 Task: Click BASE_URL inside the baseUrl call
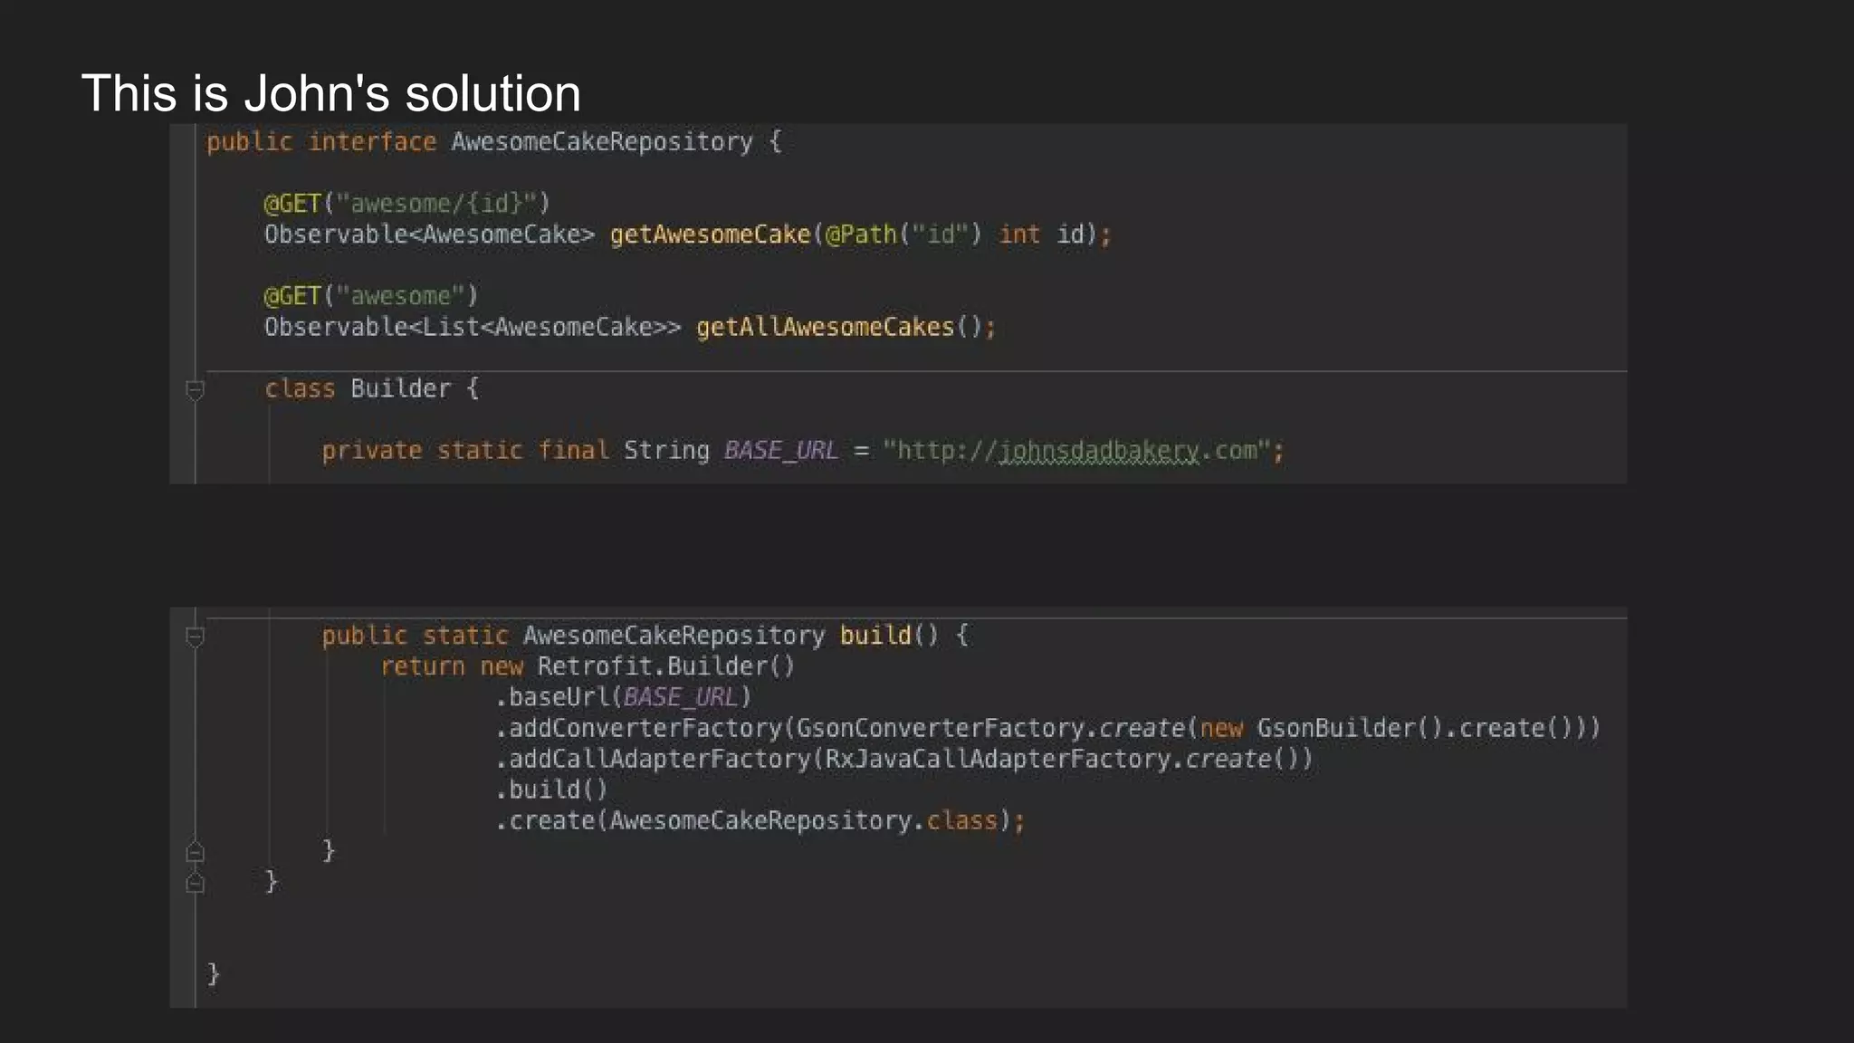680,697
